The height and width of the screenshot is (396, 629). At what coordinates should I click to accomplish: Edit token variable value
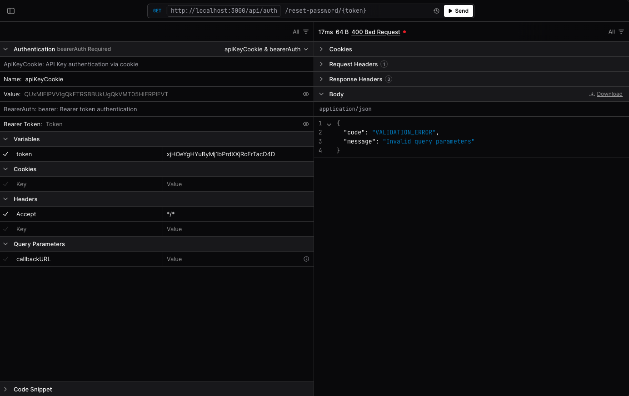pyautogui.click(x=238, y=154)
